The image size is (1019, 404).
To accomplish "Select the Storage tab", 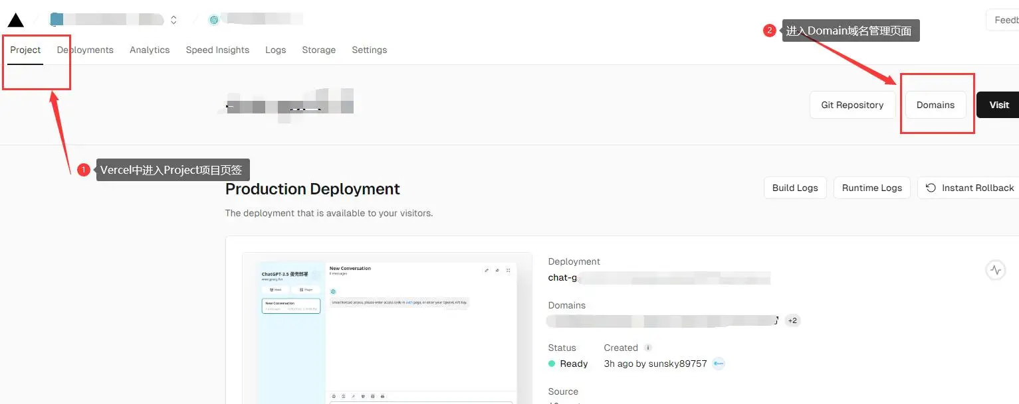I will (318, 50).
